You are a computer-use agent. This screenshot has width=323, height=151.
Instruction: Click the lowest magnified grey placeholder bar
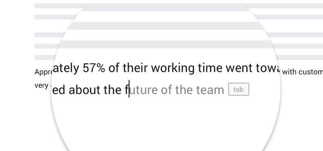tap(166, 44)
